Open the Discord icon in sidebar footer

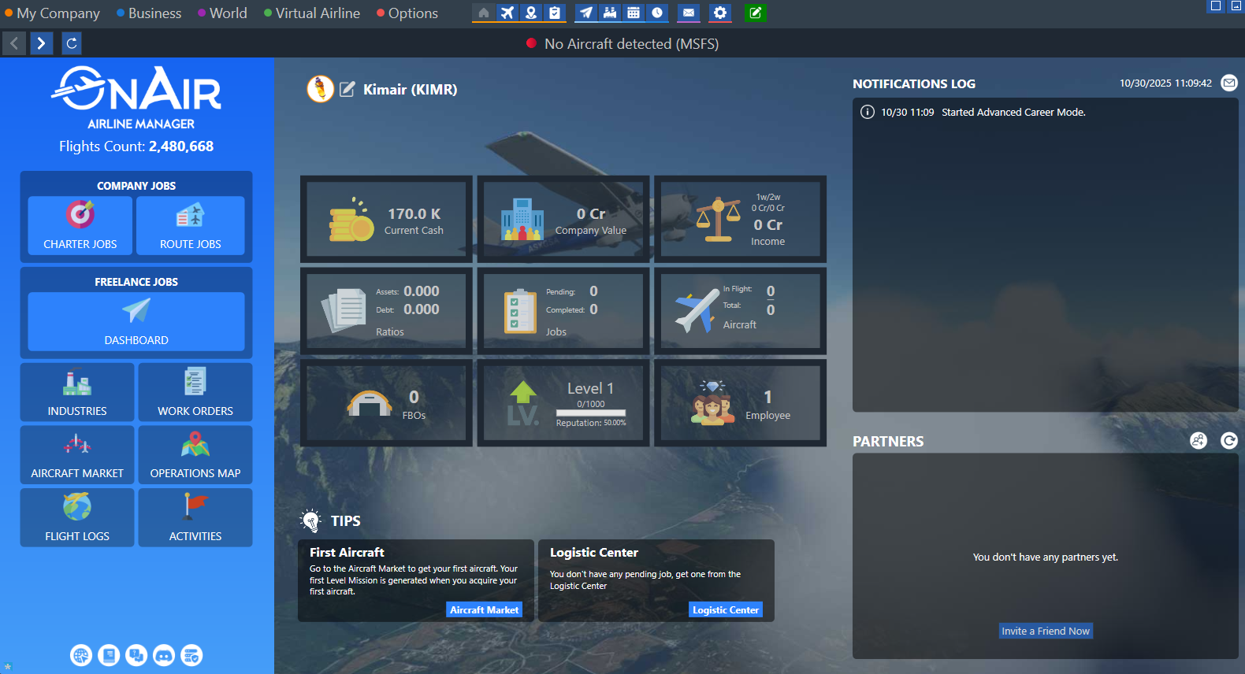(164, 655)
